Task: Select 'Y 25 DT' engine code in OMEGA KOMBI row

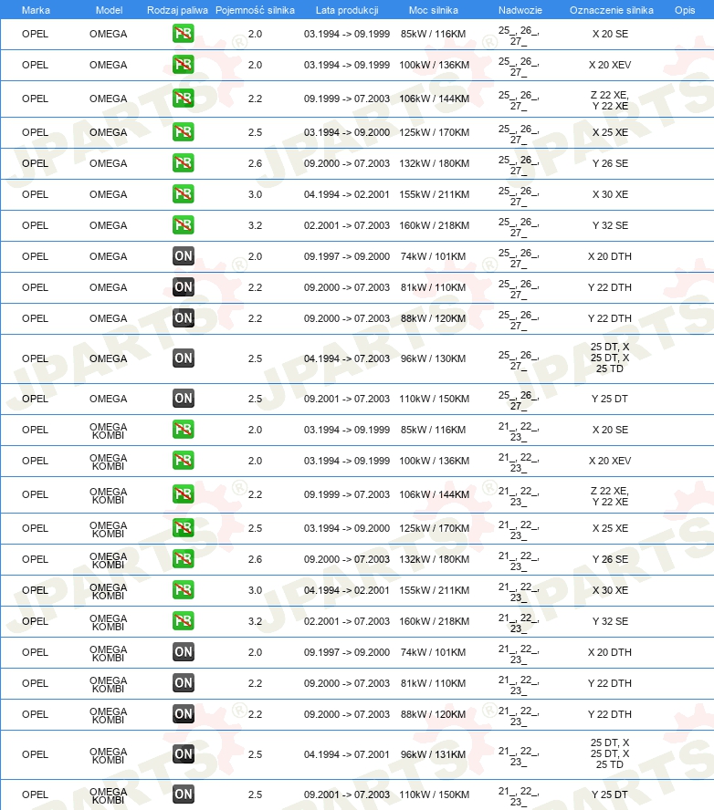Action: coord(610,794)
